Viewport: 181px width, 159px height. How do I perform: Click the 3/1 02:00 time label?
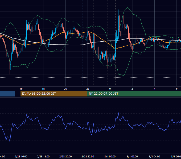pos(132,157)
